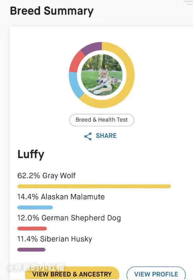The image size is (193, 280).
Task: Select the 14.4% Alaskan Malamute label
Action: point(61,197)
